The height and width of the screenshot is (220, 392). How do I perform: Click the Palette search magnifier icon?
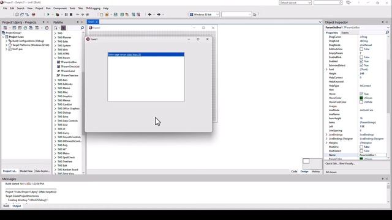(x=82, y=28)
